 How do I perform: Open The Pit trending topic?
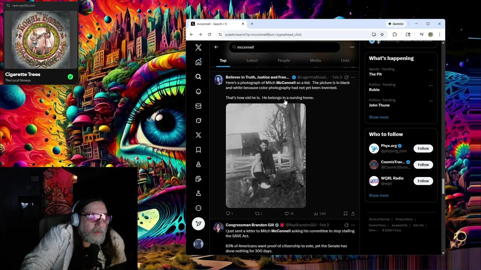375,74
